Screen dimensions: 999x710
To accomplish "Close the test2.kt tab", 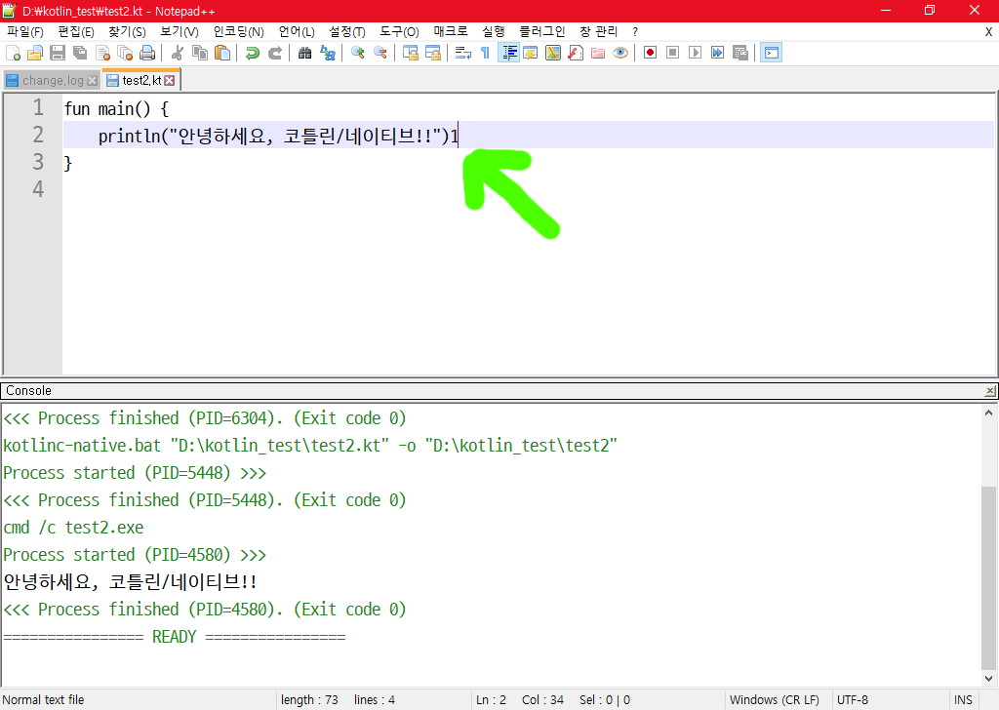I will [x=170, y=80].
